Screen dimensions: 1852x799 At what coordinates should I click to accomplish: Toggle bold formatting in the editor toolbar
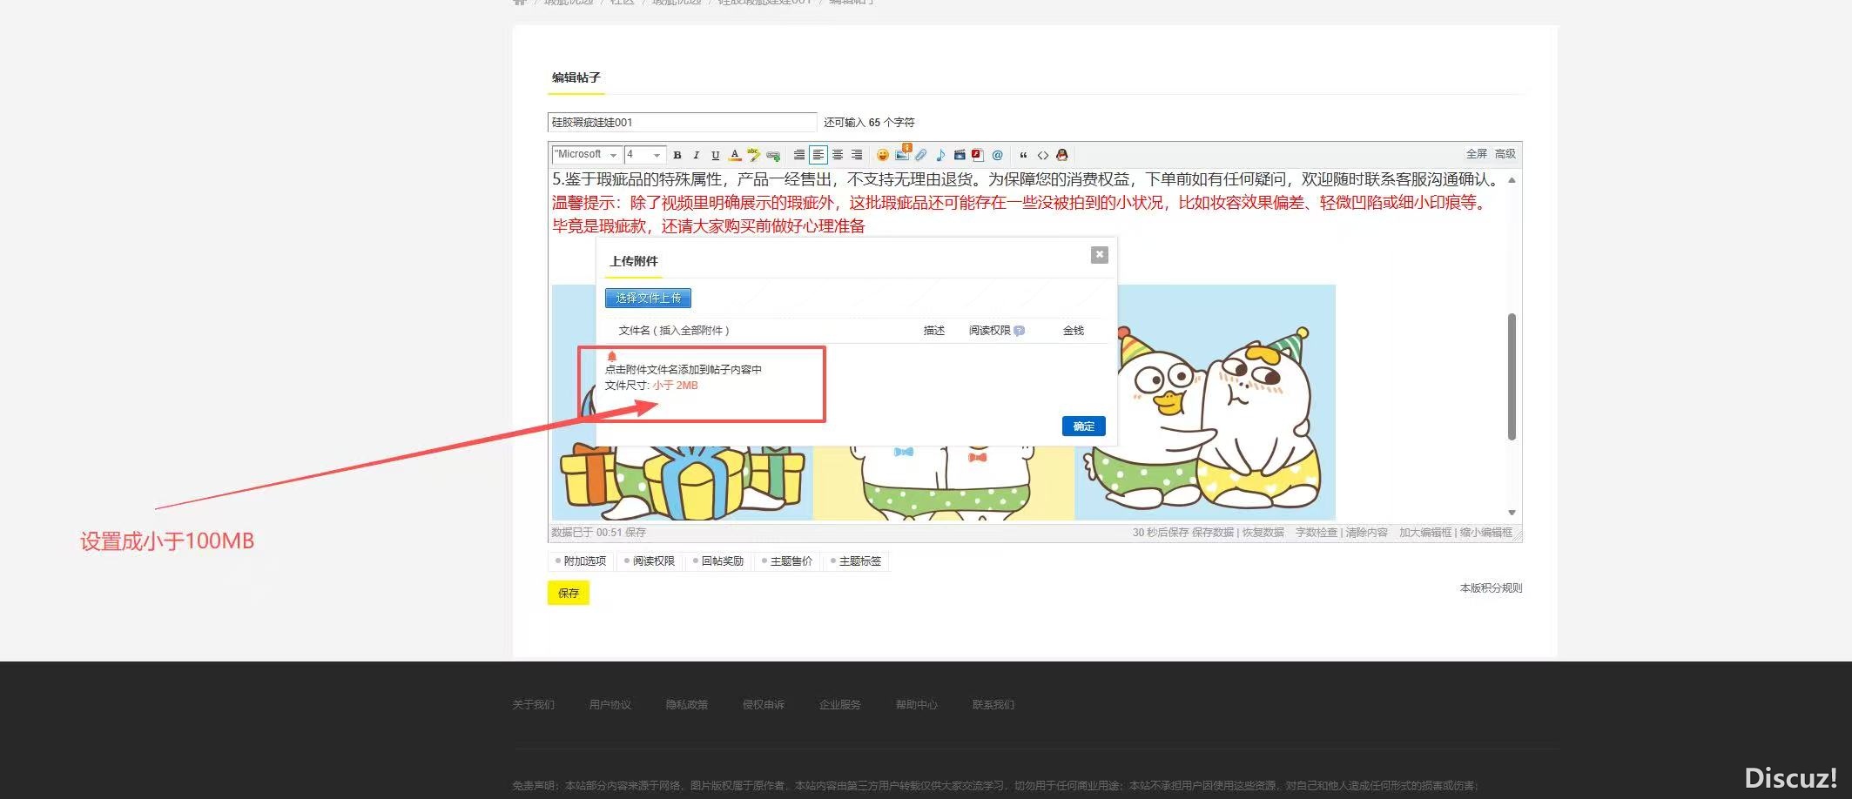(x=677, y=155)
